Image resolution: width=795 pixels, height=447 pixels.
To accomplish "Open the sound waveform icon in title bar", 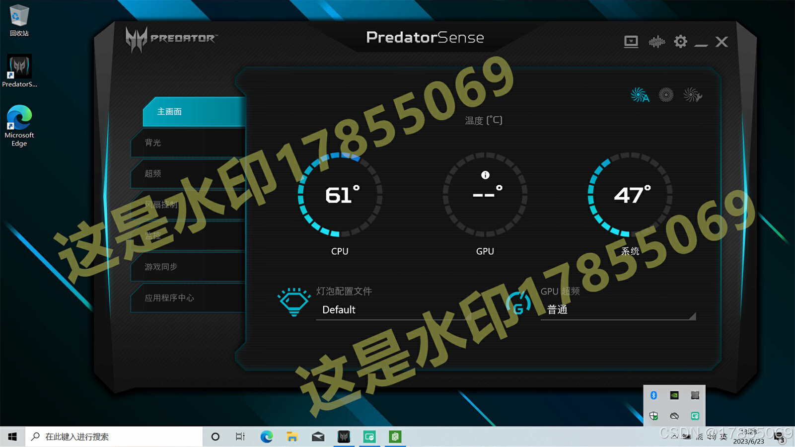I will pos(656,42).
